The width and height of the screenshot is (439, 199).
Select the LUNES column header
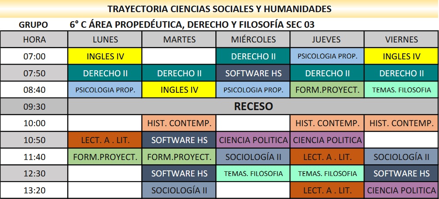click(105, 39)
